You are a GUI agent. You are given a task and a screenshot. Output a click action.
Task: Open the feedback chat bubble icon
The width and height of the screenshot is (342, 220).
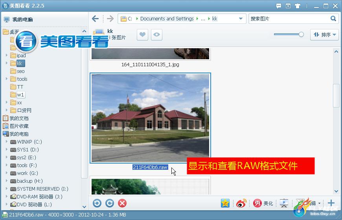[x=279, y=6]
